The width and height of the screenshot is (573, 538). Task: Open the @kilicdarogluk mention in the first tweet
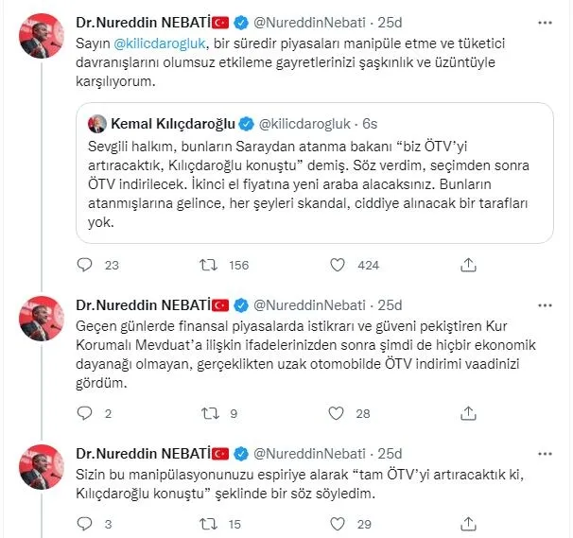[x=159, y=43]
